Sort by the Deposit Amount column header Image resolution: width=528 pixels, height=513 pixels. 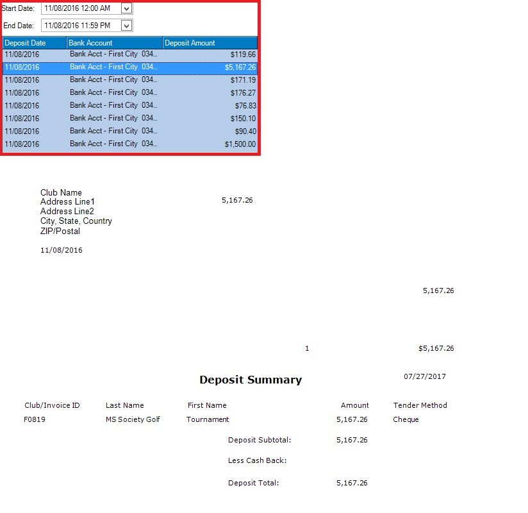click(x=210, y=43)
